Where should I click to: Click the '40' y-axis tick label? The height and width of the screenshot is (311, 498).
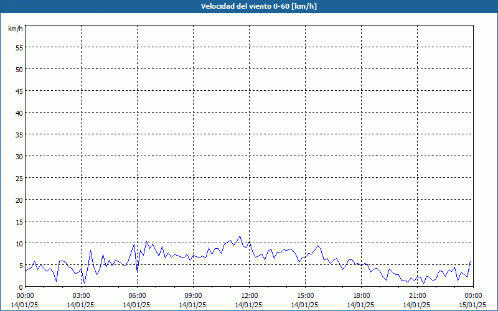click(19, 113)
